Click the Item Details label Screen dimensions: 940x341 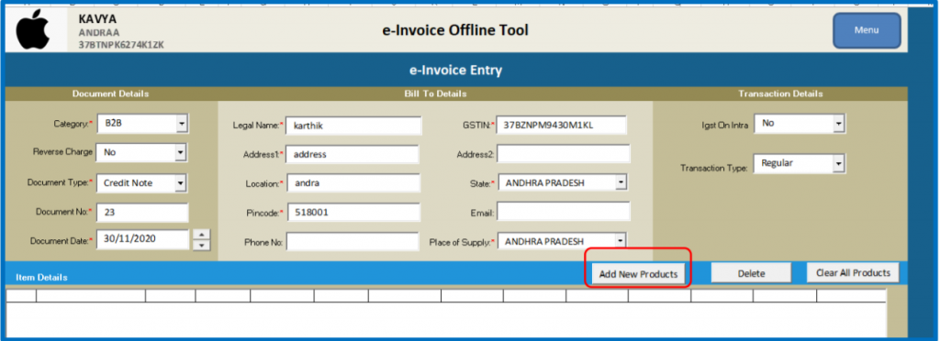coord(41,278)
